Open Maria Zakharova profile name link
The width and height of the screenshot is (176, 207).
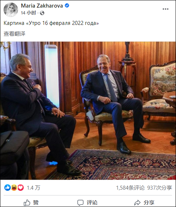42,6
